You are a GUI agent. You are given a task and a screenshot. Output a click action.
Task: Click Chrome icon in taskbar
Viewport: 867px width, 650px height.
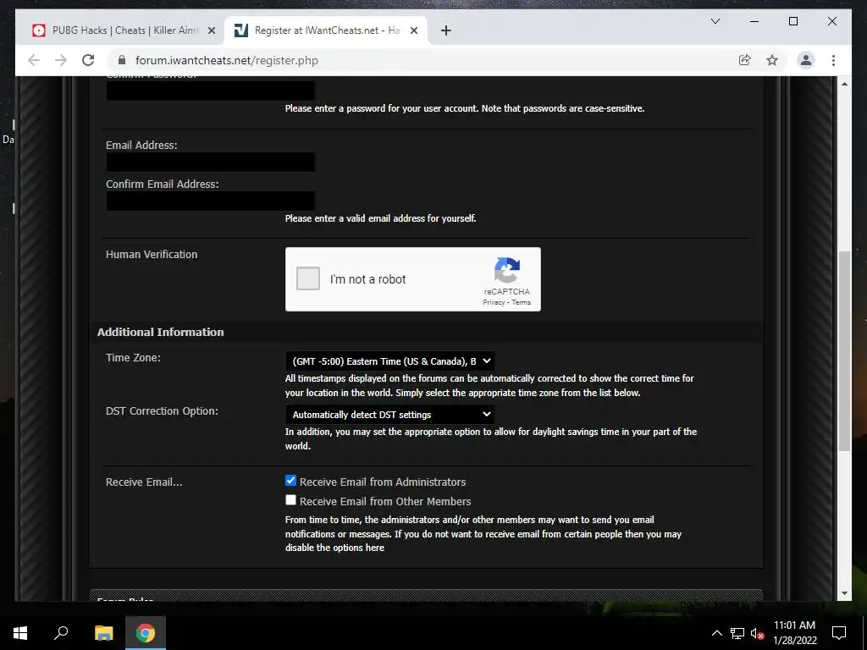pos(146,633)
